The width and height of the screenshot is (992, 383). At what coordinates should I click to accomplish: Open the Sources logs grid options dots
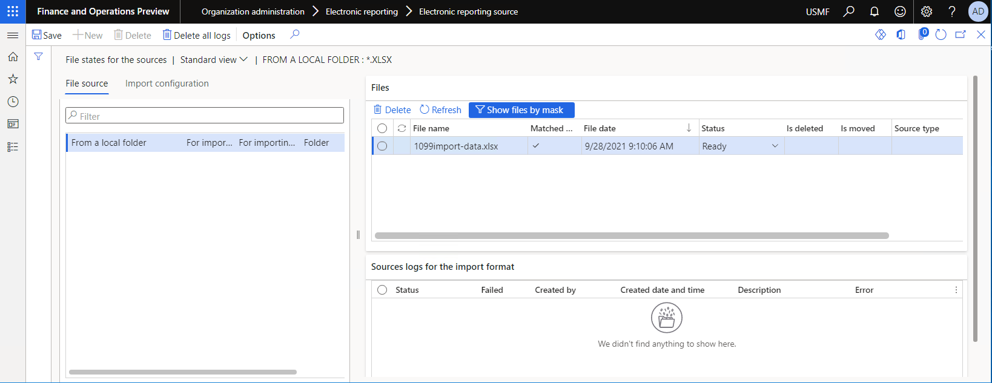click(x=956, y=290)
